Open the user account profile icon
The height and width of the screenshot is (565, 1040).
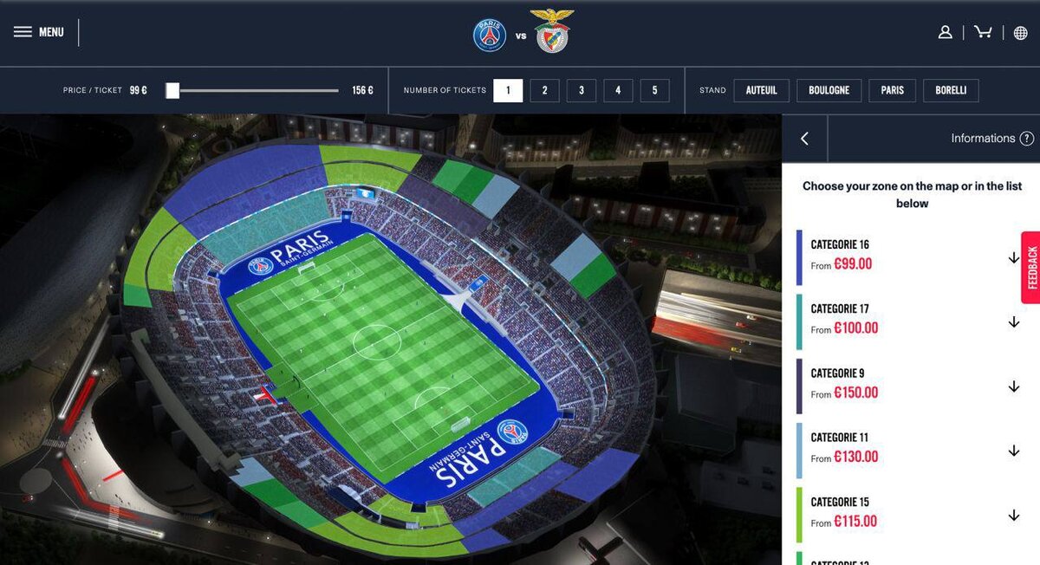tap(945, 32)
